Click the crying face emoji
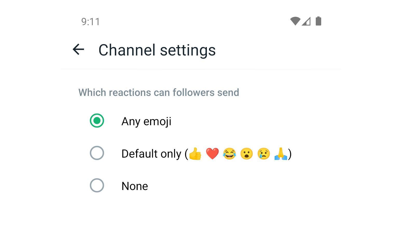This screenshot has height=225, width=400. coord(263,153)
